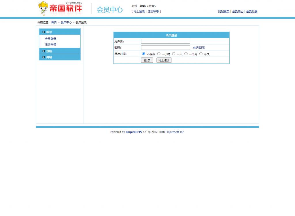Expand the 商城 sidebar section

click(x=49, y=57)
